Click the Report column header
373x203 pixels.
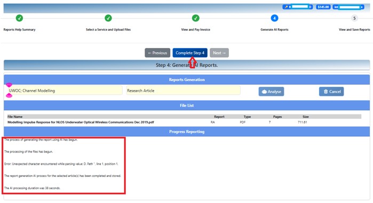[x=219, y=117]
